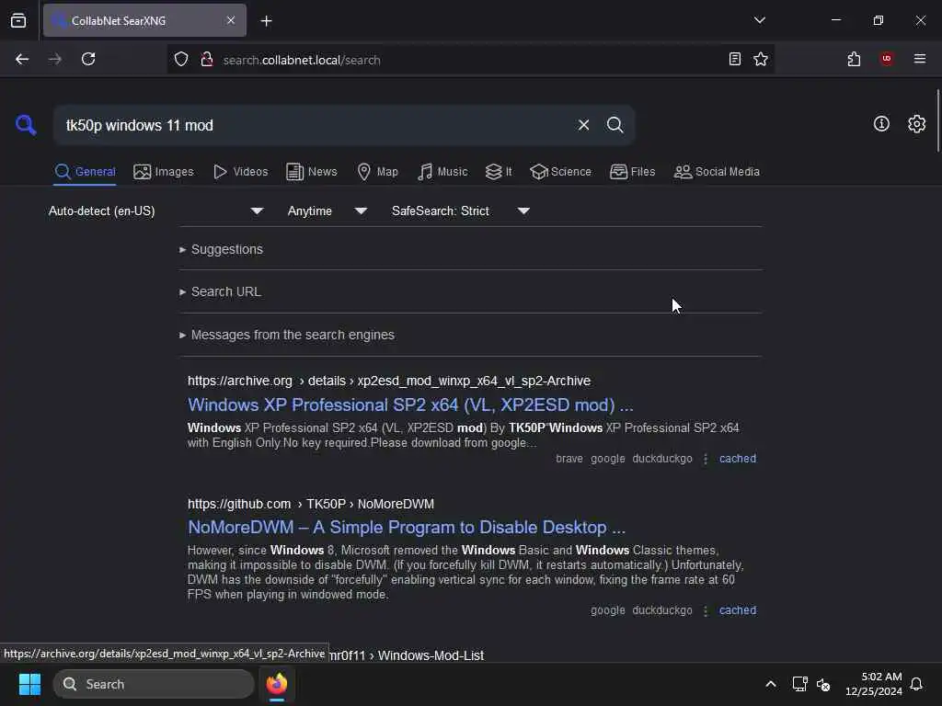This screenshot has height=706, width=942.
Task: Open the SafeSearch: Strict dropdown
Action: pyautogui.click(x=460, y=211)
